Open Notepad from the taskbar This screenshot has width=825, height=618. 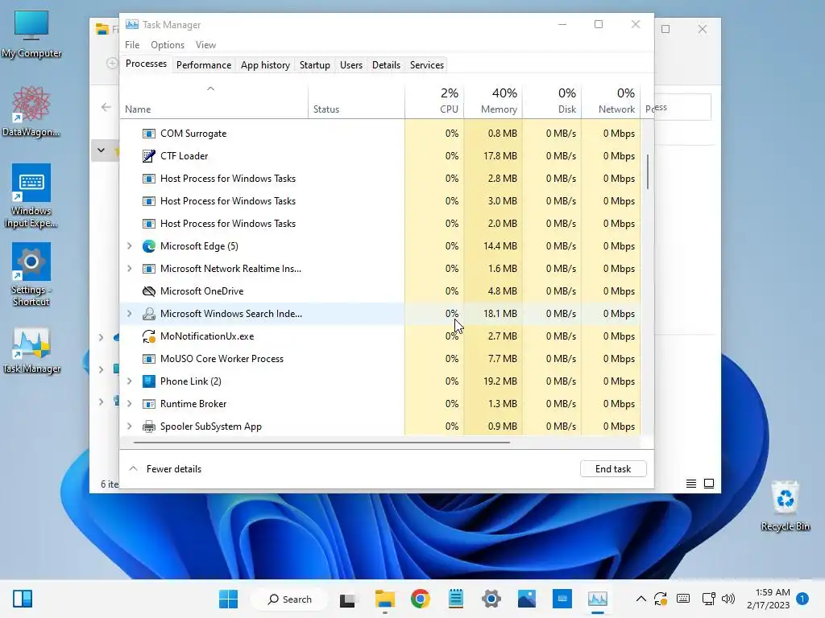pos(456,599)
